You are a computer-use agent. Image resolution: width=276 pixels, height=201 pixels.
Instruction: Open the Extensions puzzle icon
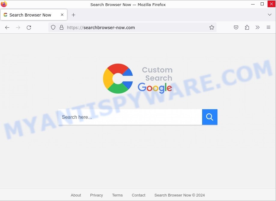[247, 27]
